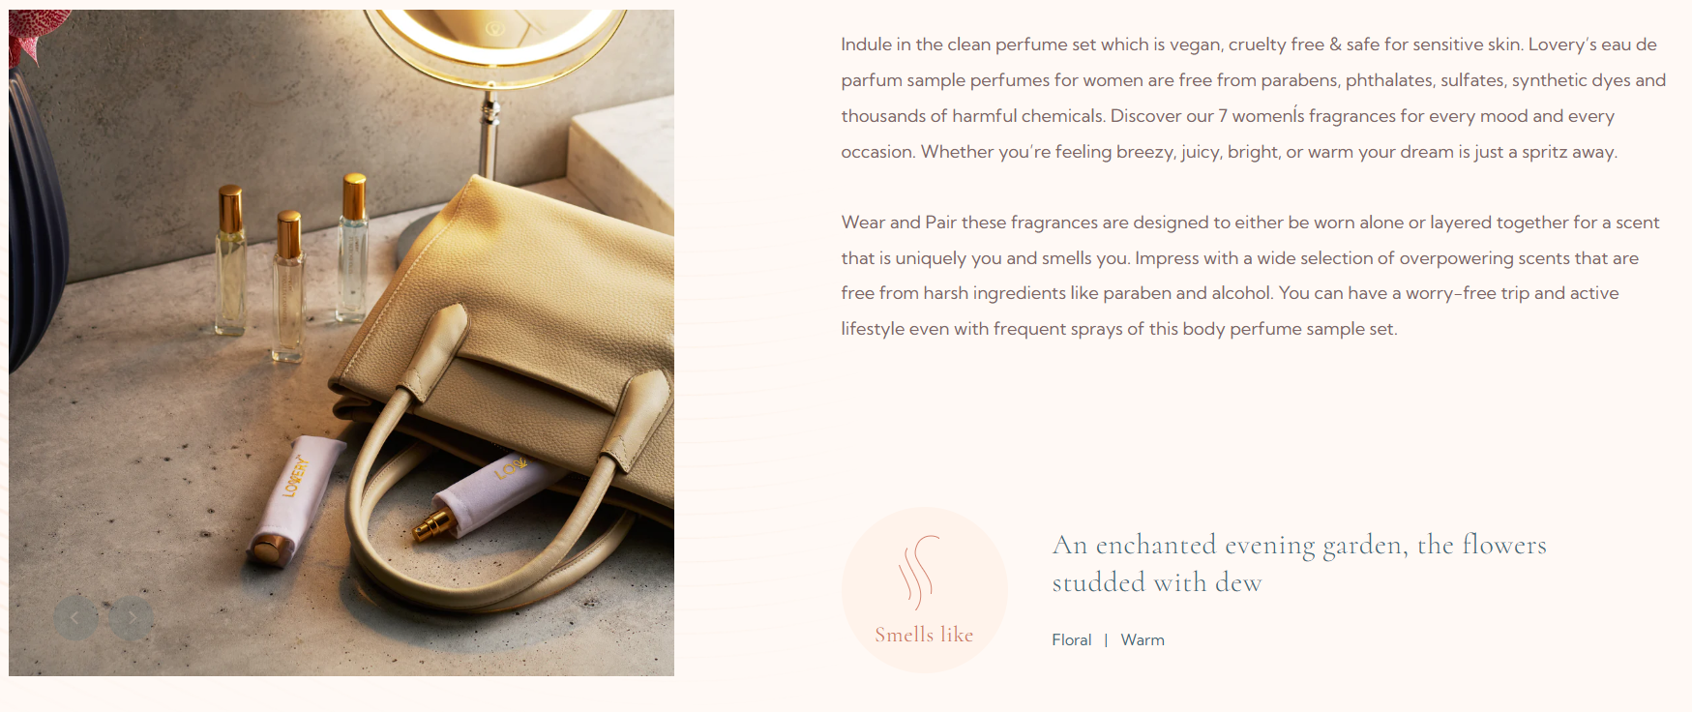This screenshot has width=1692, height=712.
Task: Go to the previous carousel image
Action: [75, 617]
